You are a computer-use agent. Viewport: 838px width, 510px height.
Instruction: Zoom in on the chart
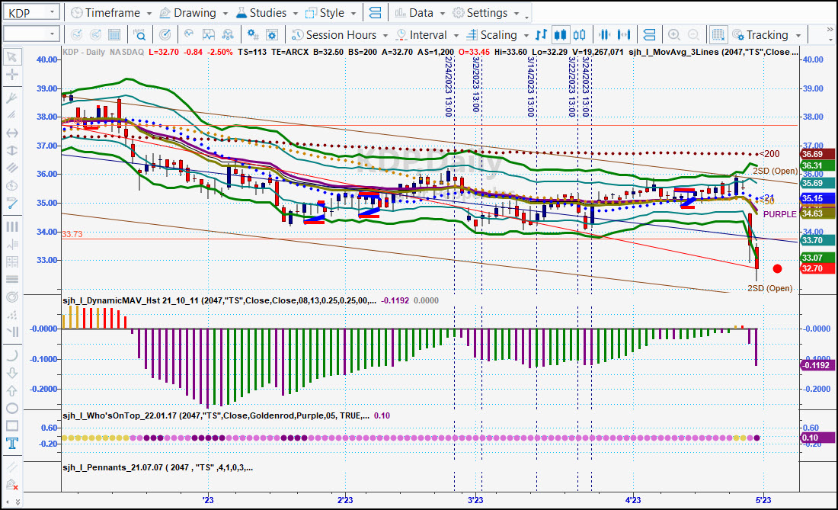tap(674, 35)
